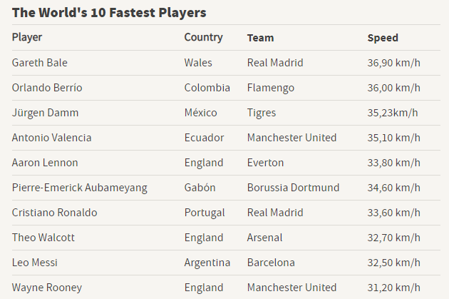This screenshot has width=449, height=299.
Task: Click the table title heading text
Action: (109, 12)
